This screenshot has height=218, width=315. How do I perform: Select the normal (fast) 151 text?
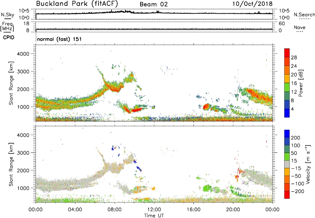pos(59,39)
